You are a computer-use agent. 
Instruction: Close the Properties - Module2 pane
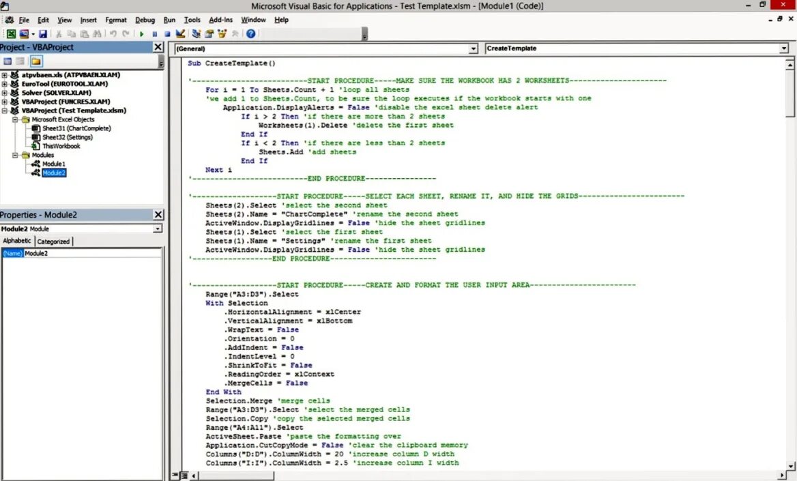(158, 214)
